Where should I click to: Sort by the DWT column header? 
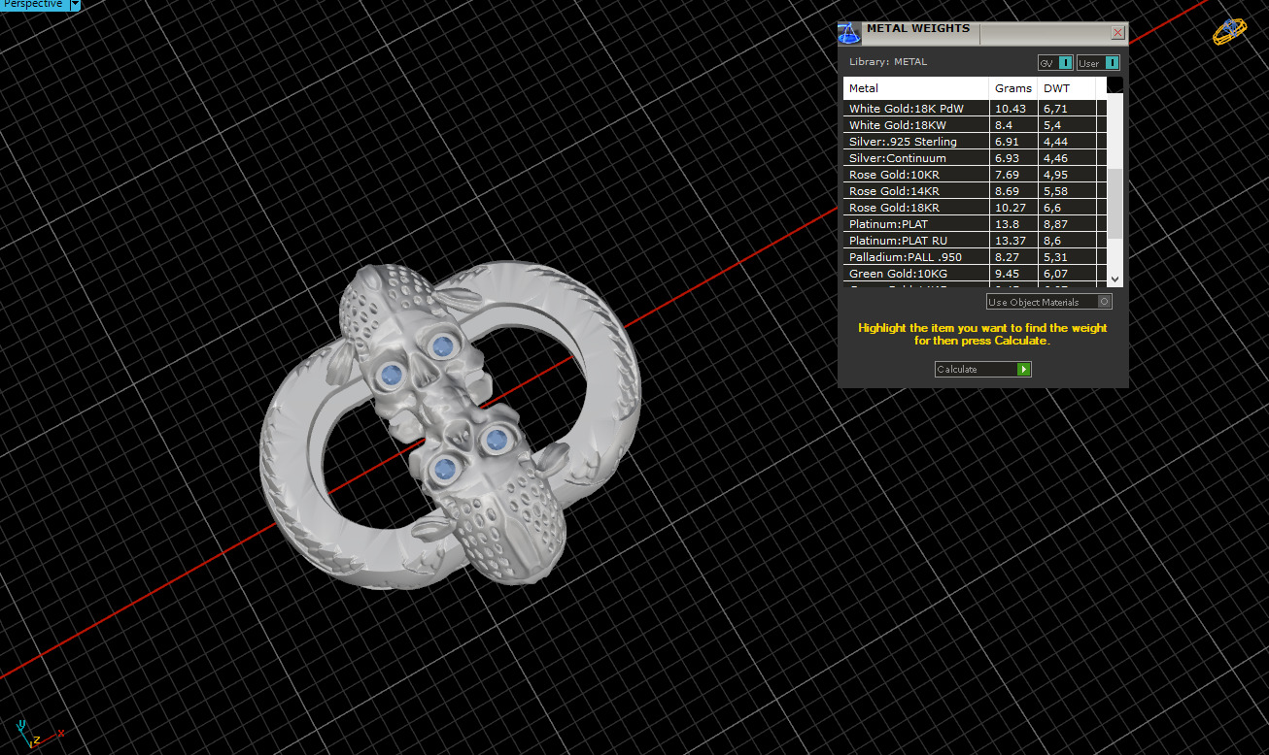point(1067,88)
